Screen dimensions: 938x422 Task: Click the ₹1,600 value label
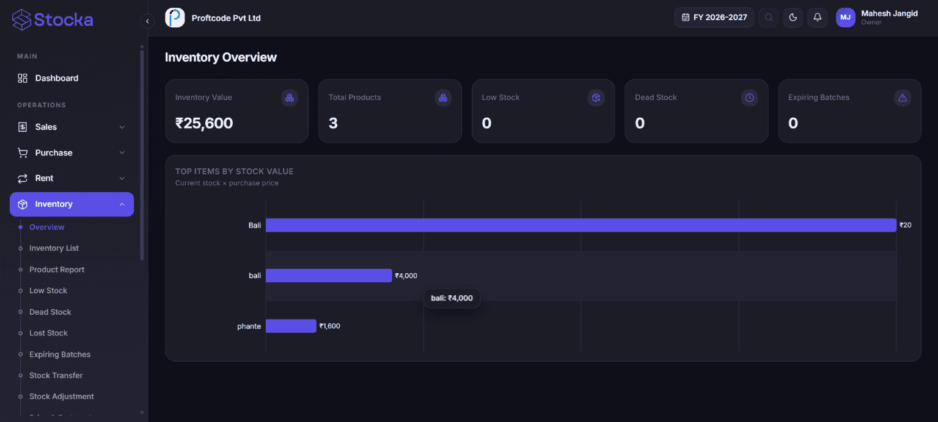pos(330,326)
